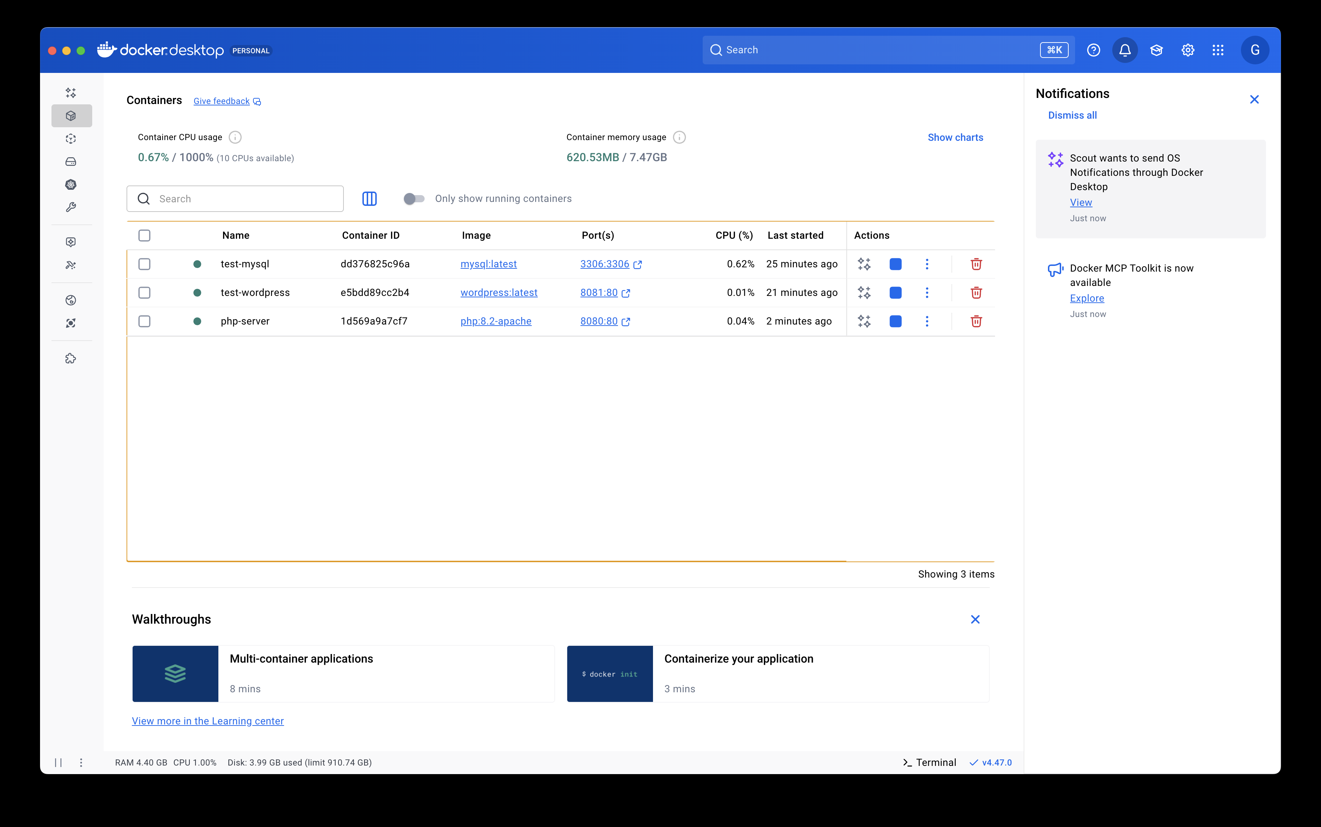Open more actions menu for test-wordpress
This screenshot has width=1321, height=827.
pos(927,293)
